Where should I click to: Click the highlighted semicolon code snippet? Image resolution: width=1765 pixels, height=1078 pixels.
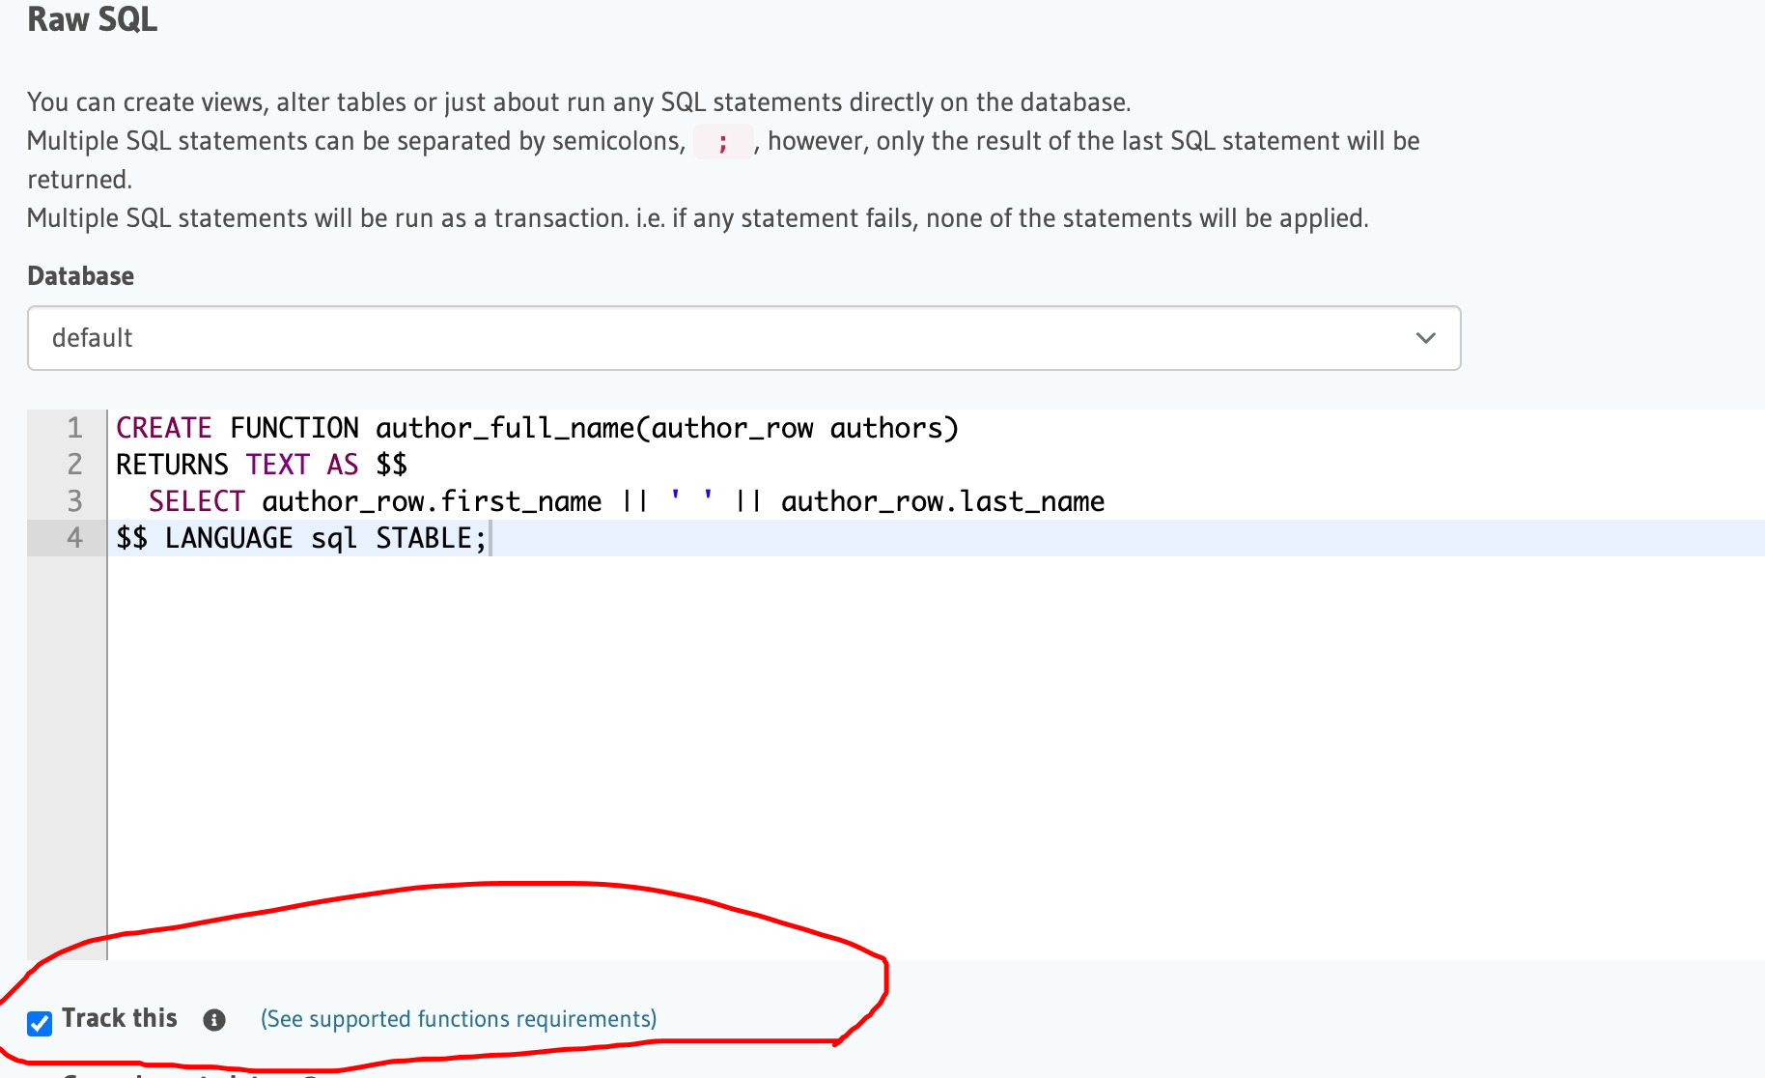pyautogui.click(x=722, y=142)
